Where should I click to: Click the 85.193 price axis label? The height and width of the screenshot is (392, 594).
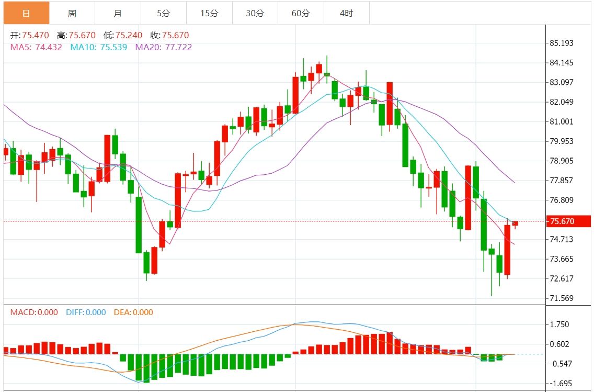562,43
